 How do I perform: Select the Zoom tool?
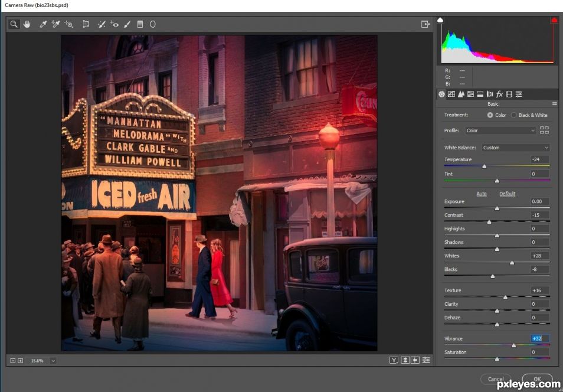coord(14,24)
